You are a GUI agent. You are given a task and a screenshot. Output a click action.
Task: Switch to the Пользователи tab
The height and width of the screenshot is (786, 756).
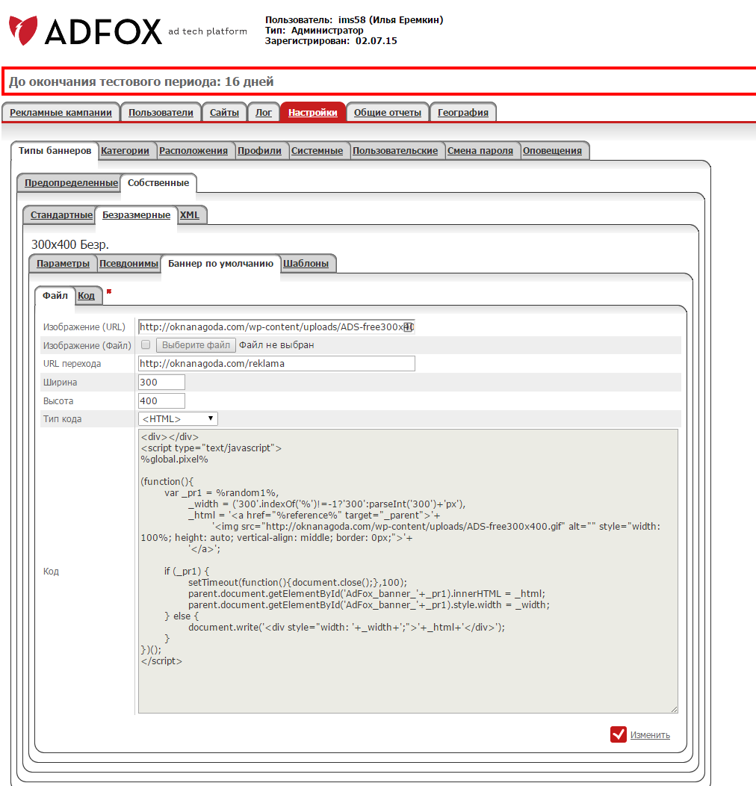tap(161, 113)
